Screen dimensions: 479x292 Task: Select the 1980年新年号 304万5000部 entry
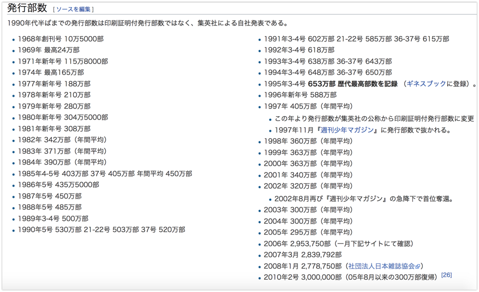(x=63, y=117)
